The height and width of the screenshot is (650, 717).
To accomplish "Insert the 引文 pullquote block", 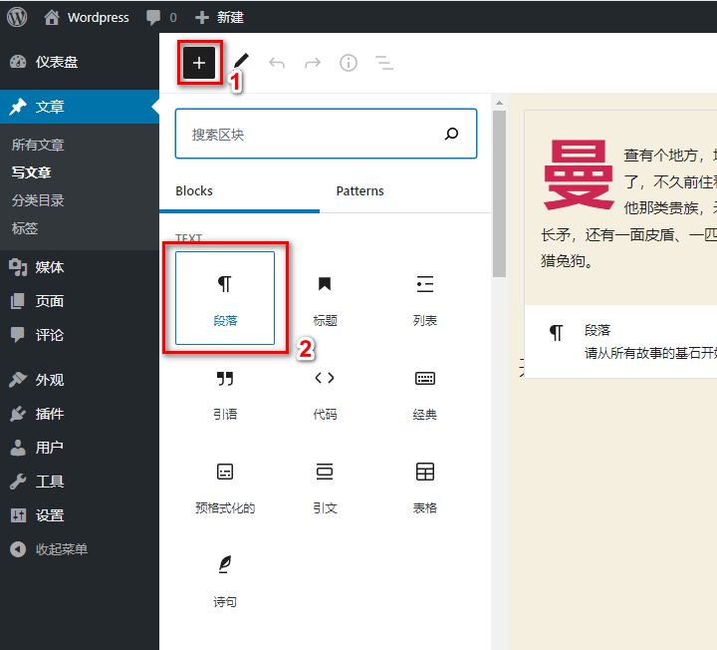I will pos(325,486).
